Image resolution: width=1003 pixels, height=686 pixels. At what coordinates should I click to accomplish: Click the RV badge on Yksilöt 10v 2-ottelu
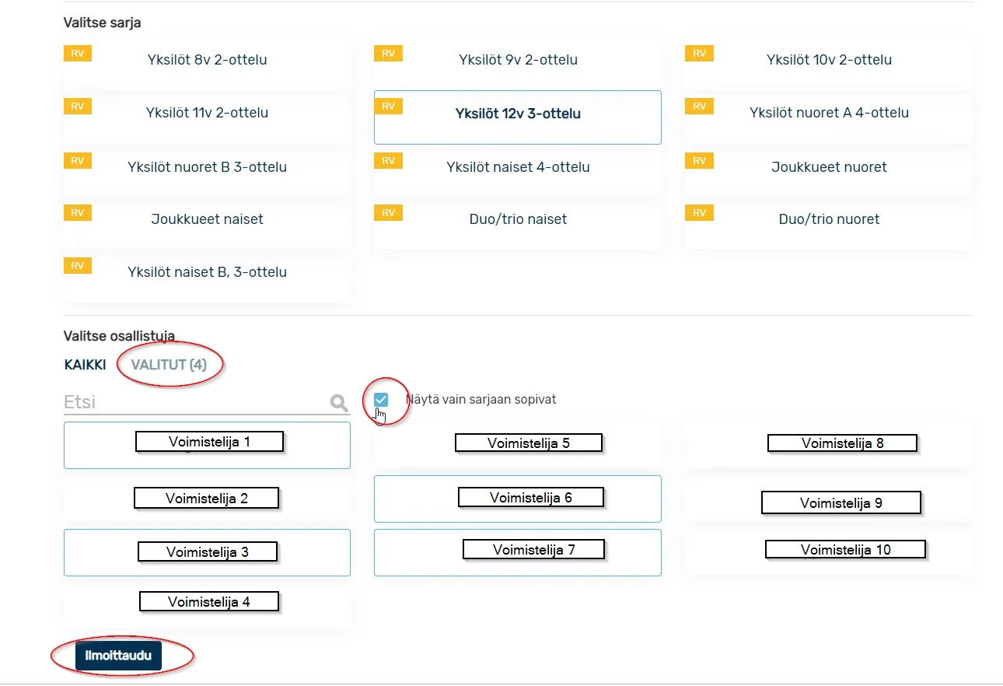pos(699,54)
